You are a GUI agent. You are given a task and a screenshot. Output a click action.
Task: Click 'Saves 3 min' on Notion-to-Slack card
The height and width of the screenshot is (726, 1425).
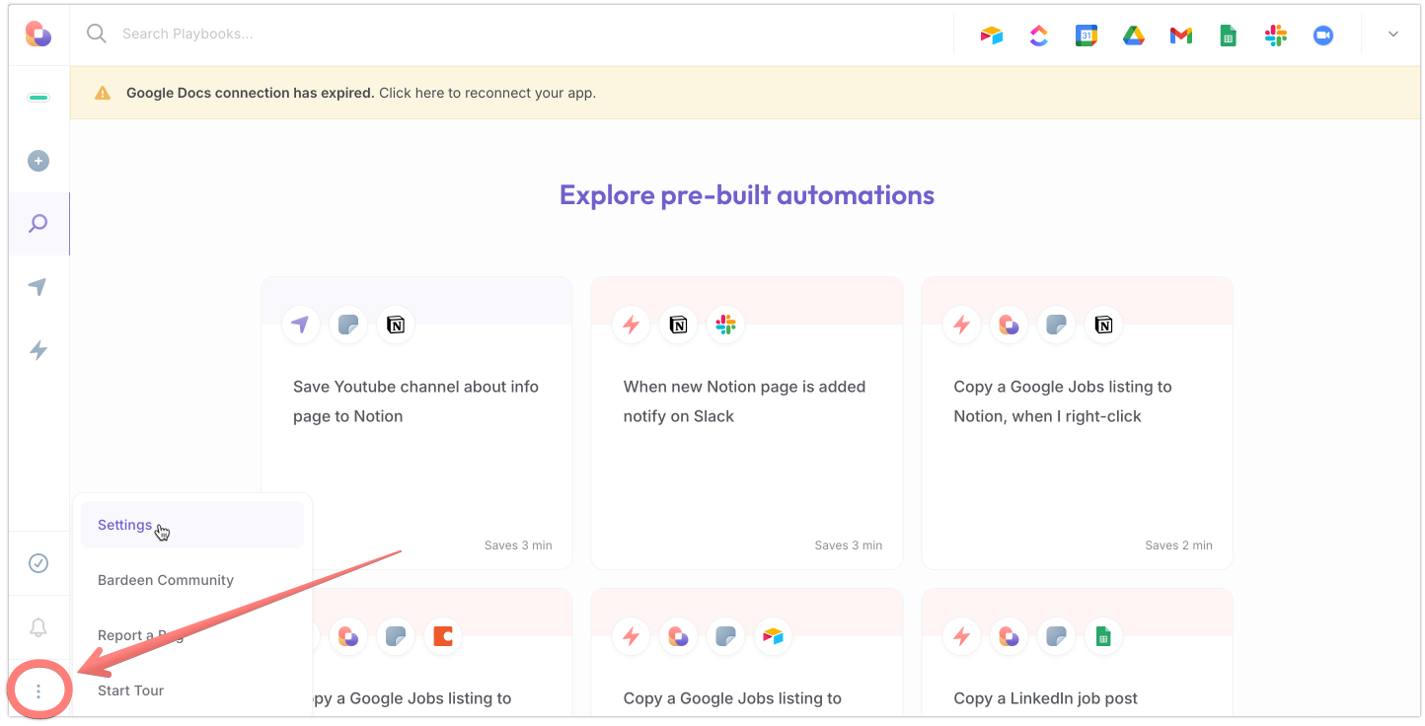click(x=849, y=544)
